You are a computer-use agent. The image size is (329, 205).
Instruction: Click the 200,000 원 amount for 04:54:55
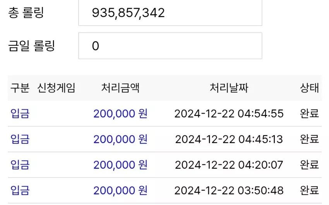(120, 114)
